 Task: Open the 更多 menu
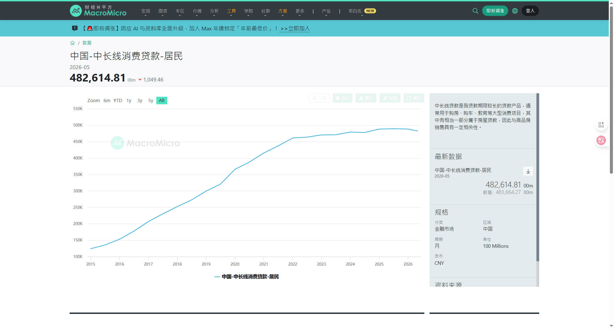[x=300, y=11]
